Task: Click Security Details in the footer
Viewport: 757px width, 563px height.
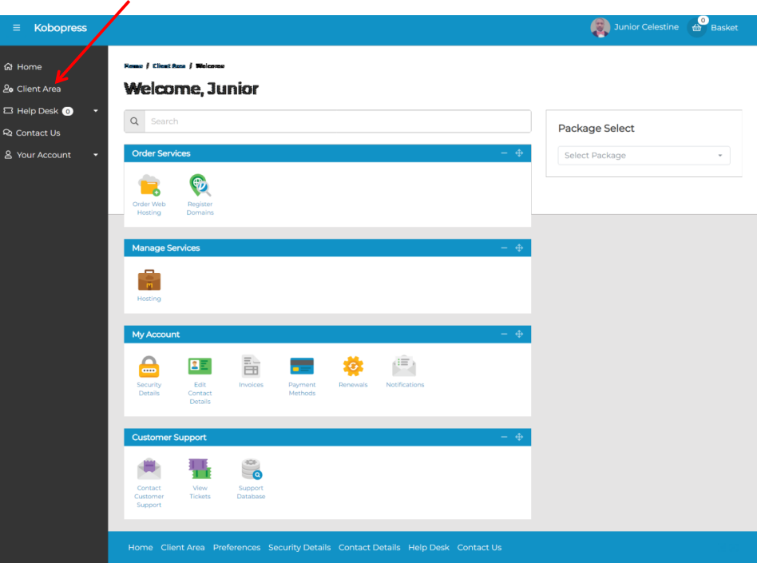Action: click(x=299, y=548)
